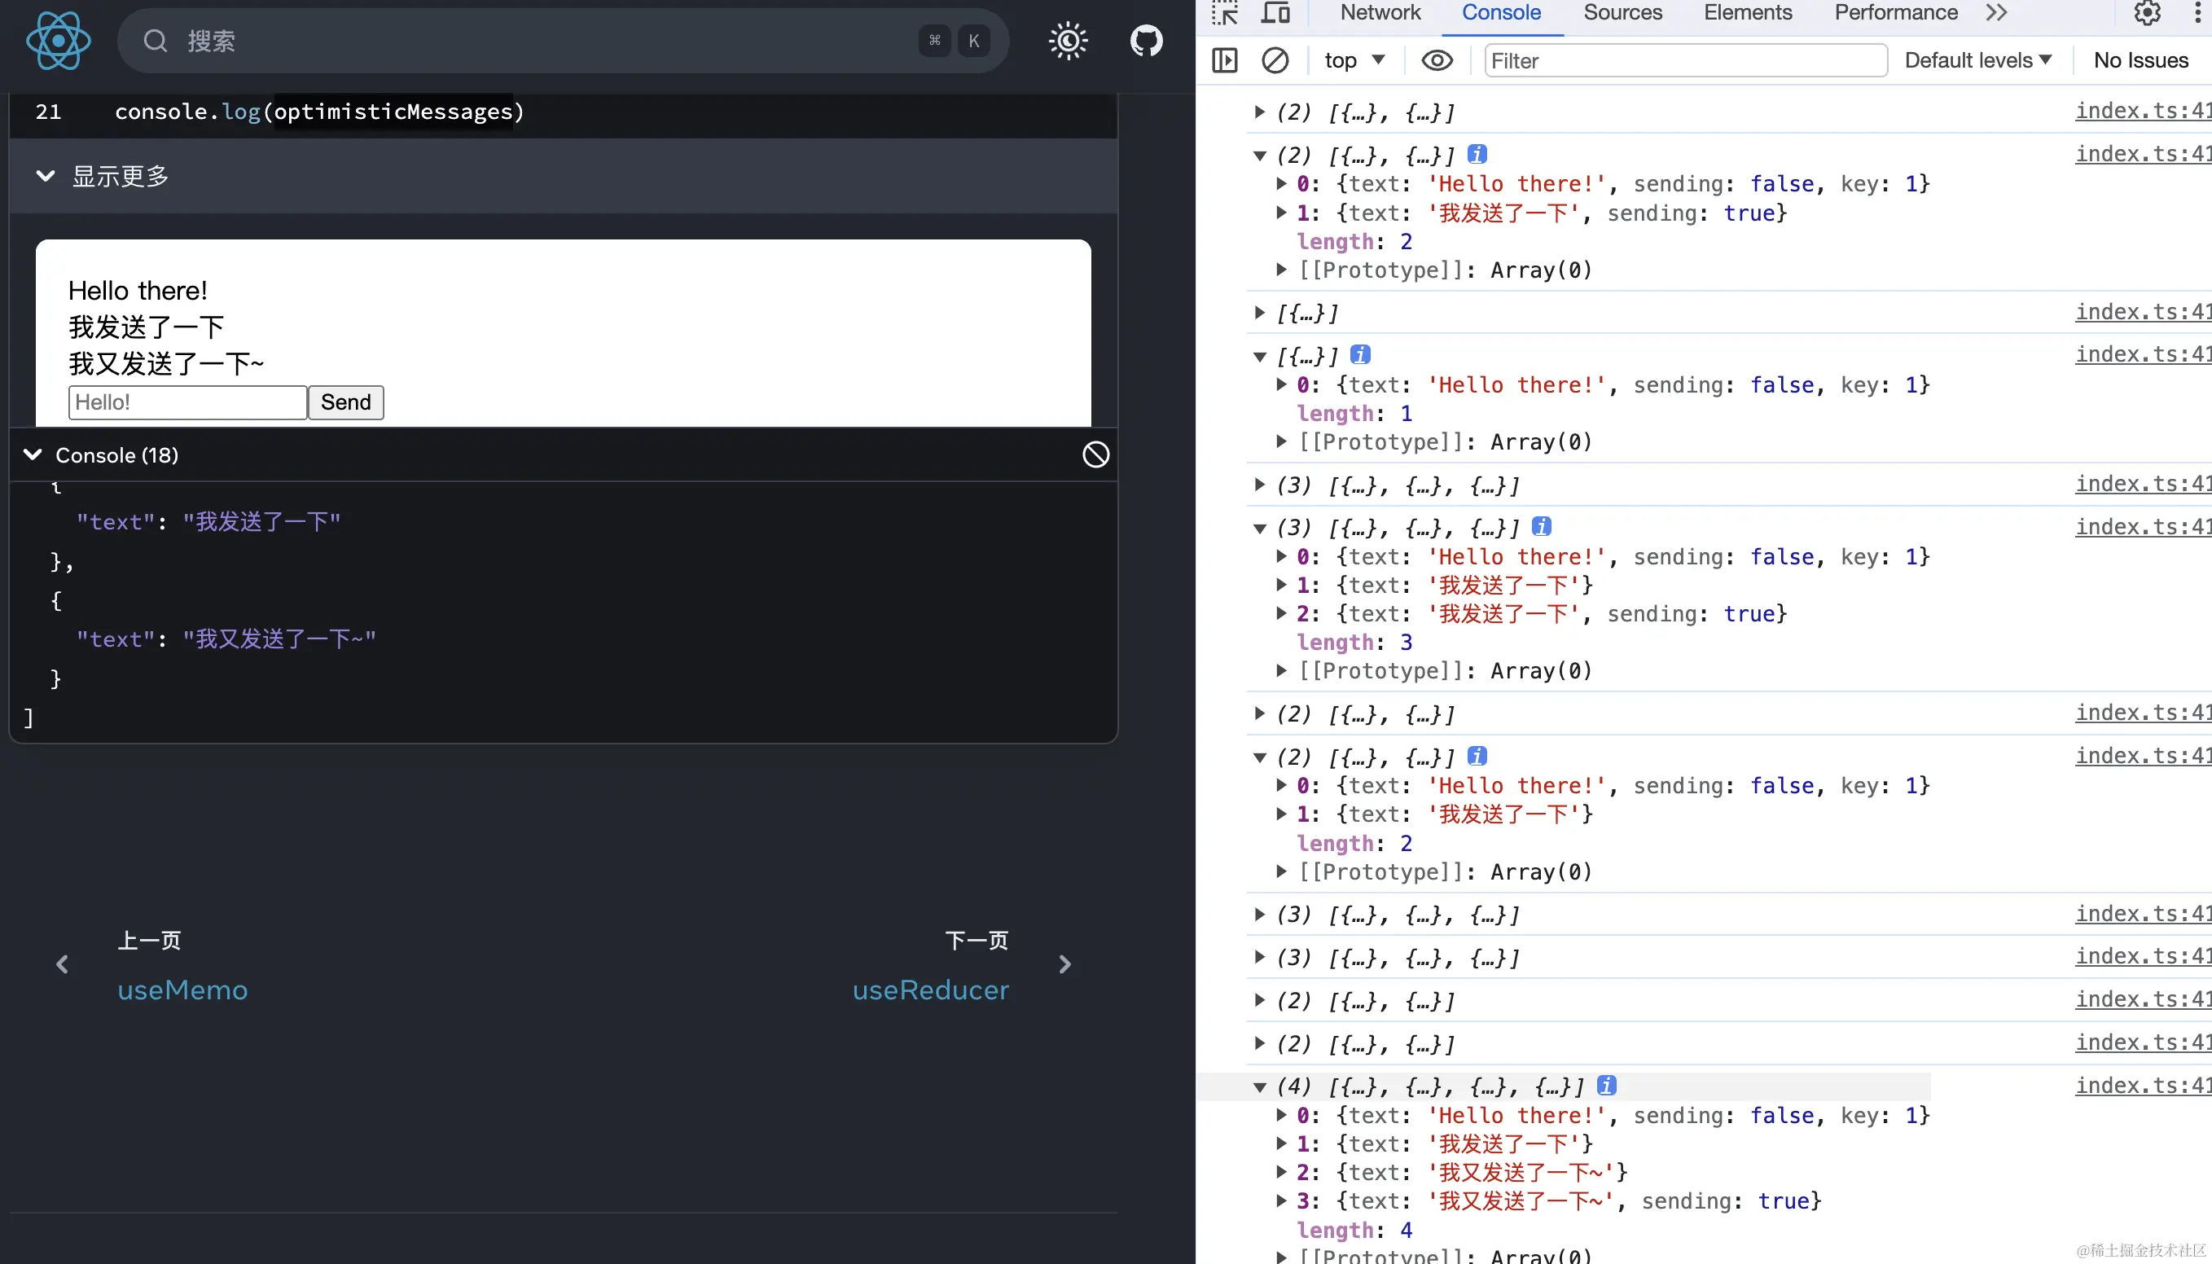
Task: Toggle the dark/light theme sun icon
Action: click(1068, 40)
